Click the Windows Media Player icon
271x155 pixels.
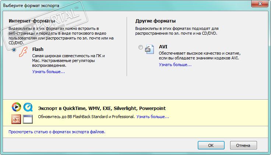(16, 107)
